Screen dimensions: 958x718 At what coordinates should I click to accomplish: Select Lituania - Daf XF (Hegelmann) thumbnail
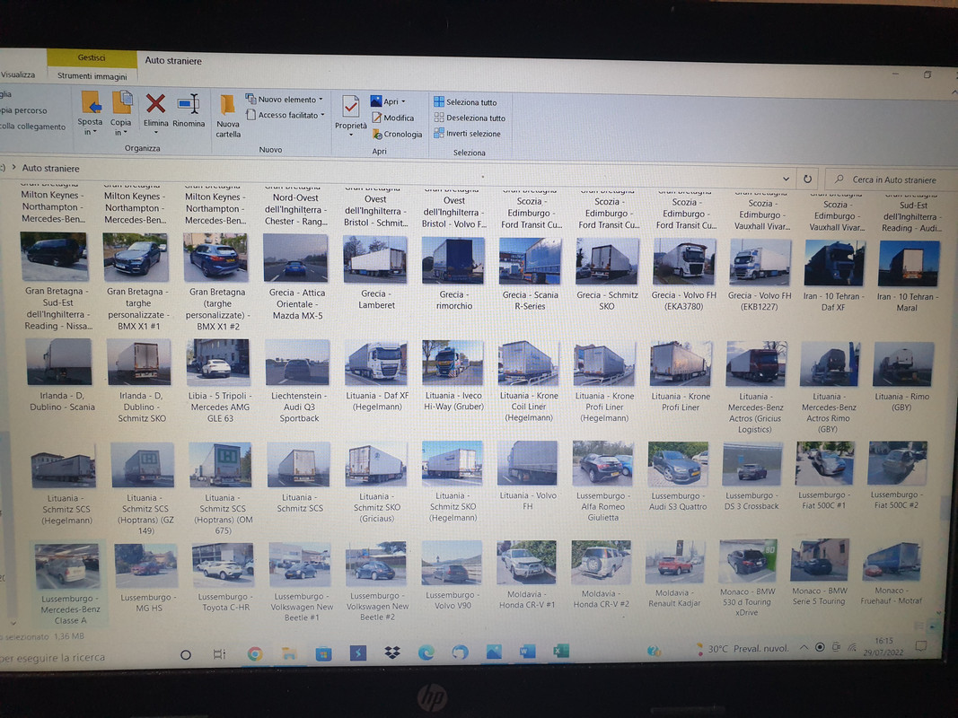tap(376, 363)
